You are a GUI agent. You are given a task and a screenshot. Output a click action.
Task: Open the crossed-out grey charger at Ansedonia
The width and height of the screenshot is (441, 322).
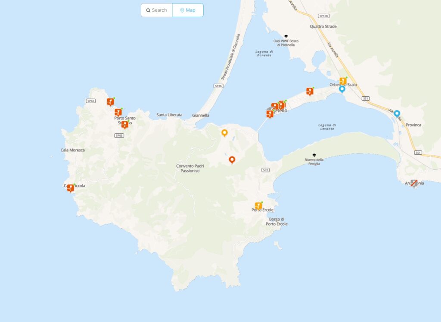[x=414, y=183]
